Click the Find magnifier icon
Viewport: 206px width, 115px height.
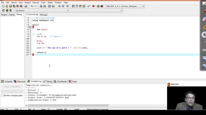[x=41, y=6]
